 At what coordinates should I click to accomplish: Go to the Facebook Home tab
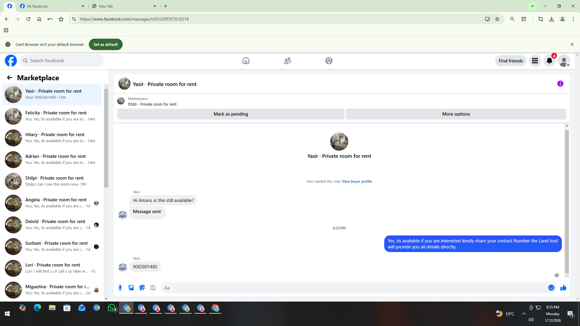pos(246,61)
